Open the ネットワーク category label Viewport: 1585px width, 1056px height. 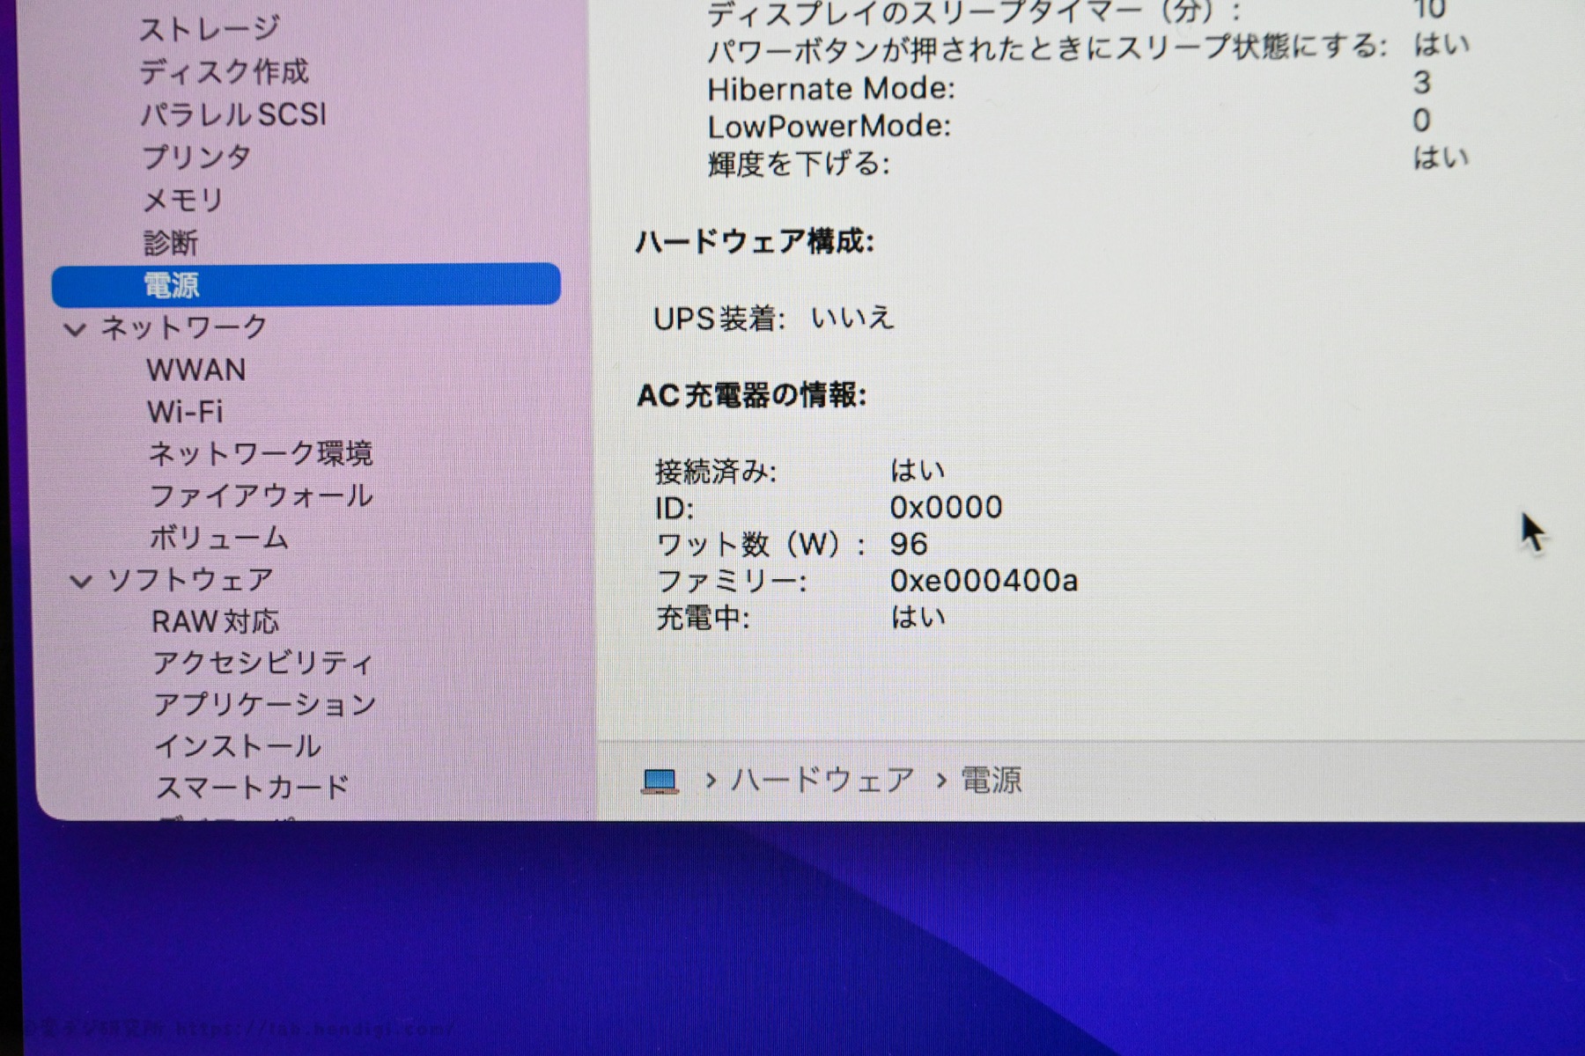pos(184,327)
